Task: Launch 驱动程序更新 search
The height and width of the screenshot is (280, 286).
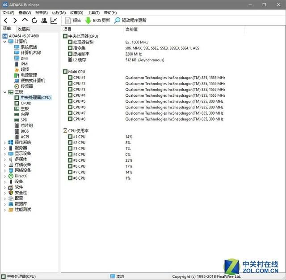Action: pyautogui.click(x=130, y=20)
